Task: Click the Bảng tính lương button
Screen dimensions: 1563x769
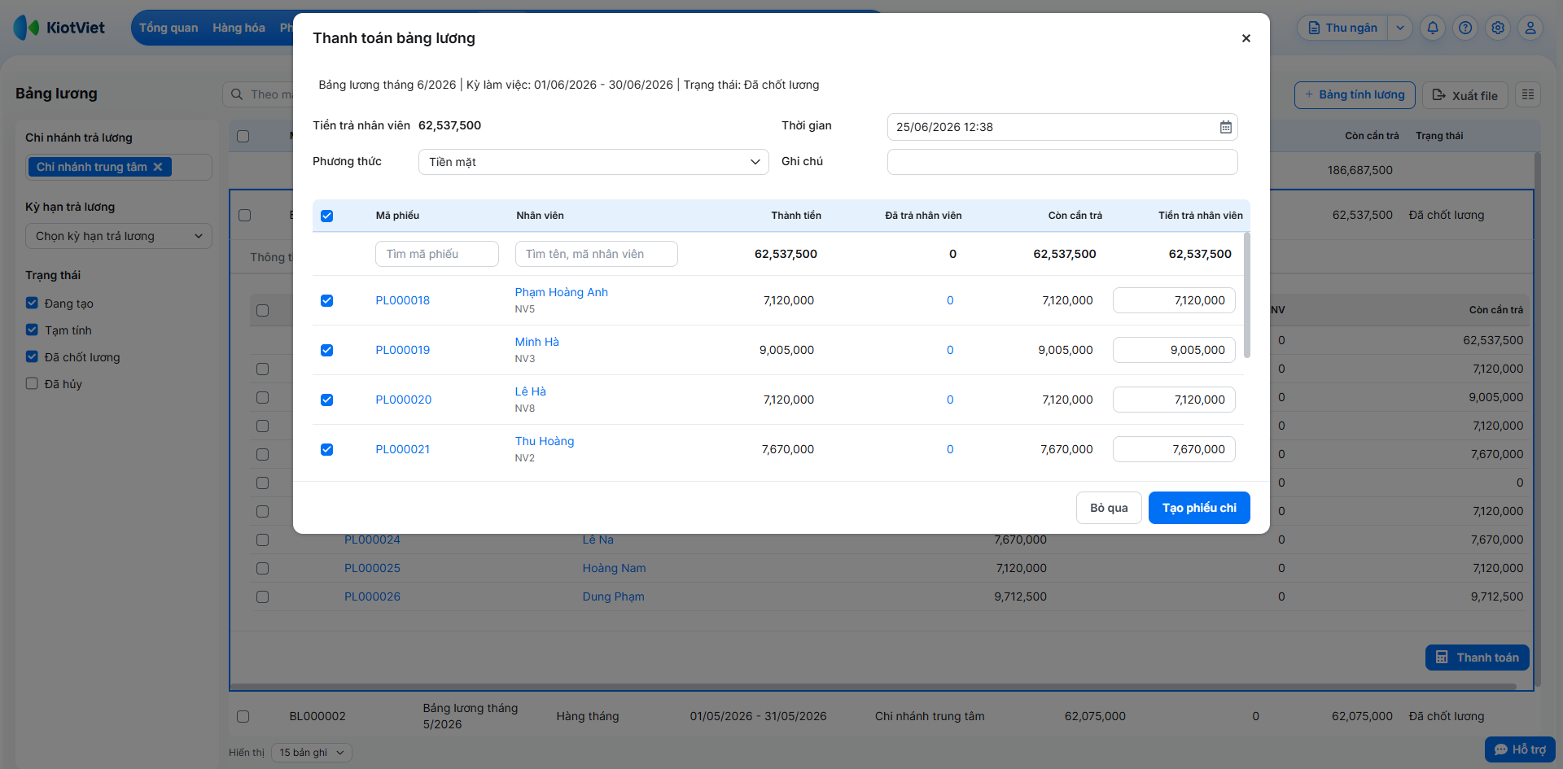Action: pos(1355,95)
